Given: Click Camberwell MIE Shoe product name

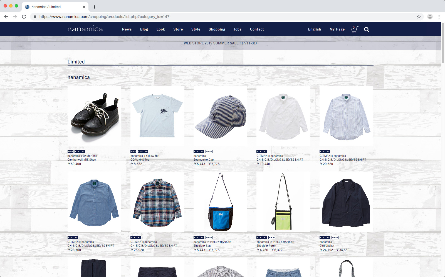Looking at the screenshot, I should [81, 160].
